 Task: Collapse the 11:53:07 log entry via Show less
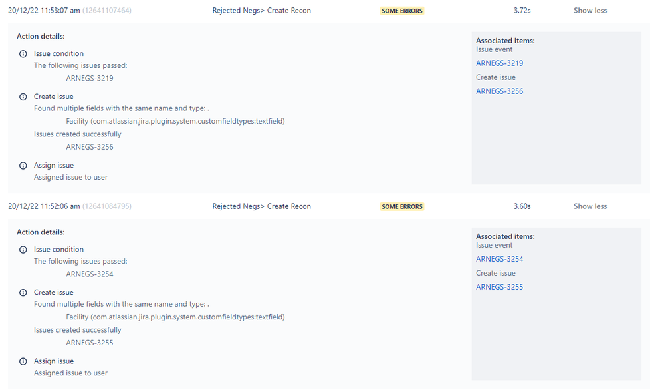[x=590, y=10]
